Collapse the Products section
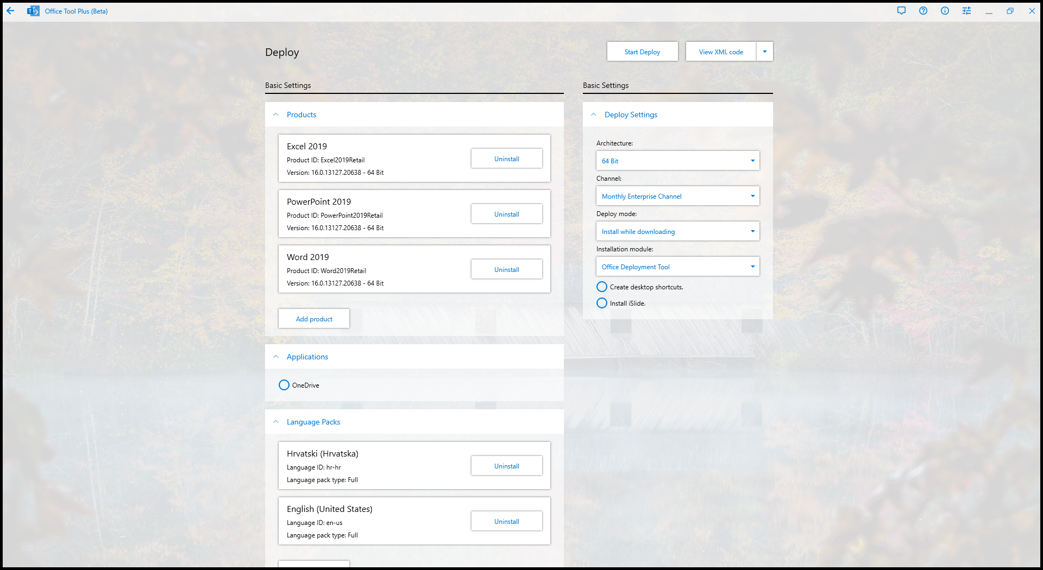The width and height of the screenshot is (1043, 570). [275, 115]
